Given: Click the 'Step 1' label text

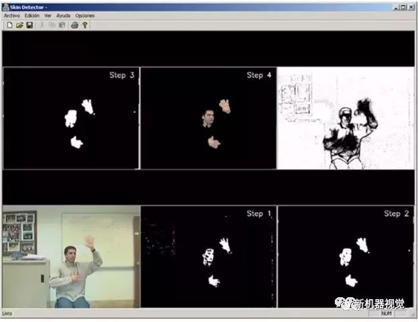Looking at the screenshot, I should (x=259, y=213).
